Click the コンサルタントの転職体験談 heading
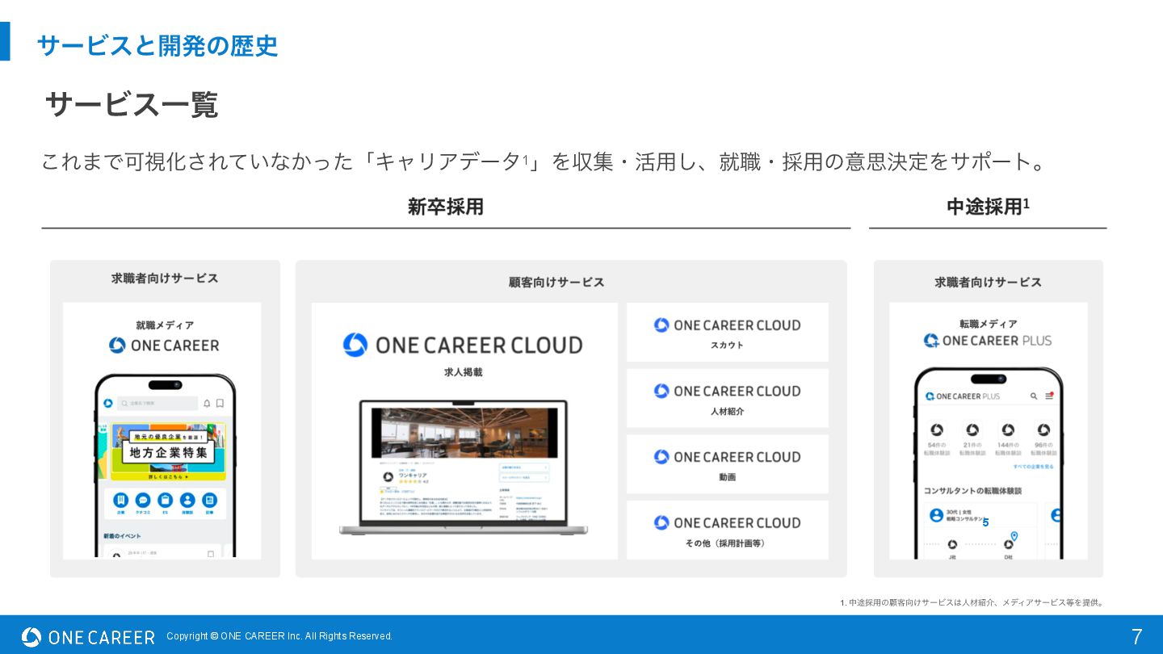This screenshot has width=1163, height=654. (x=972, y=490)
